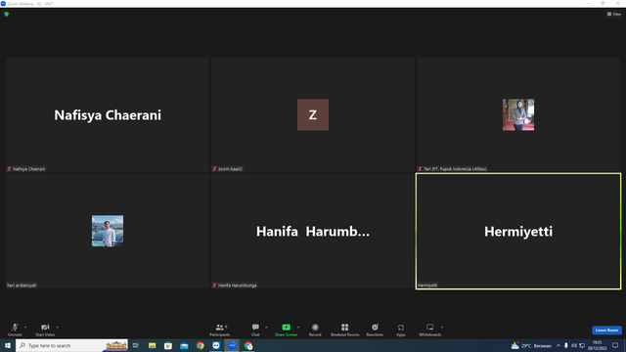
Task: Open Mail app from taskbar
Action: pos(184,345)
